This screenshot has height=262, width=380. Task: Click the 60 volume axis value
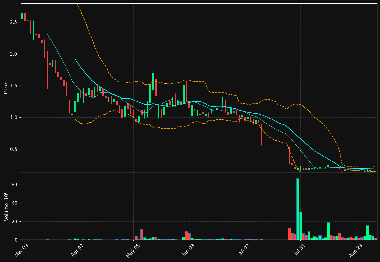pos(15,185)
